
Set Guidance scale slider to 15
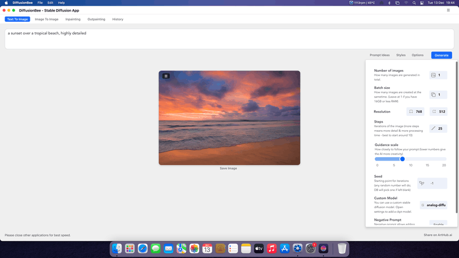(427, 159)
